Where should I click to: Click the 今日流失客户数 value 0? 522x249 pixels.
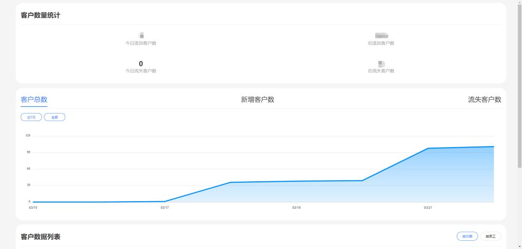coord(141,64)
